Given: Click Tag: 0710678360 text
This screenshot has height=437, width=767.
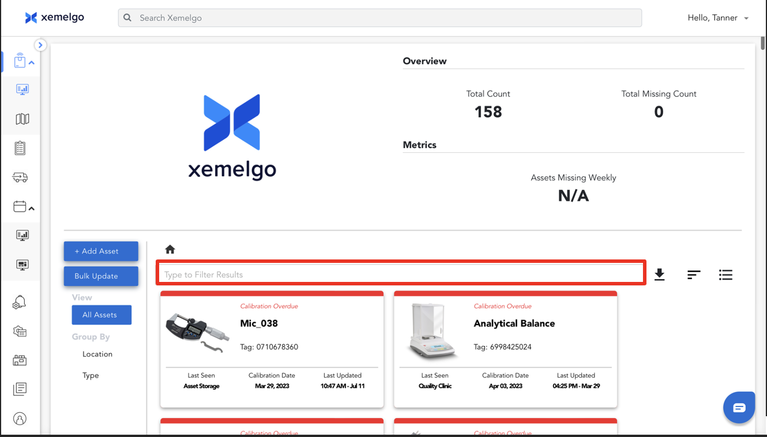Looking at the screenshot, I should coord(269,347).
